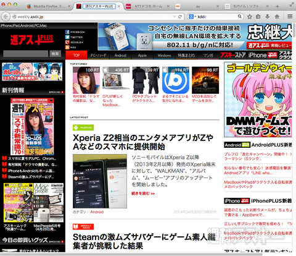Switch to the モバイル | ソフト tab
296x256 pixels.
(x=247, y=6)
